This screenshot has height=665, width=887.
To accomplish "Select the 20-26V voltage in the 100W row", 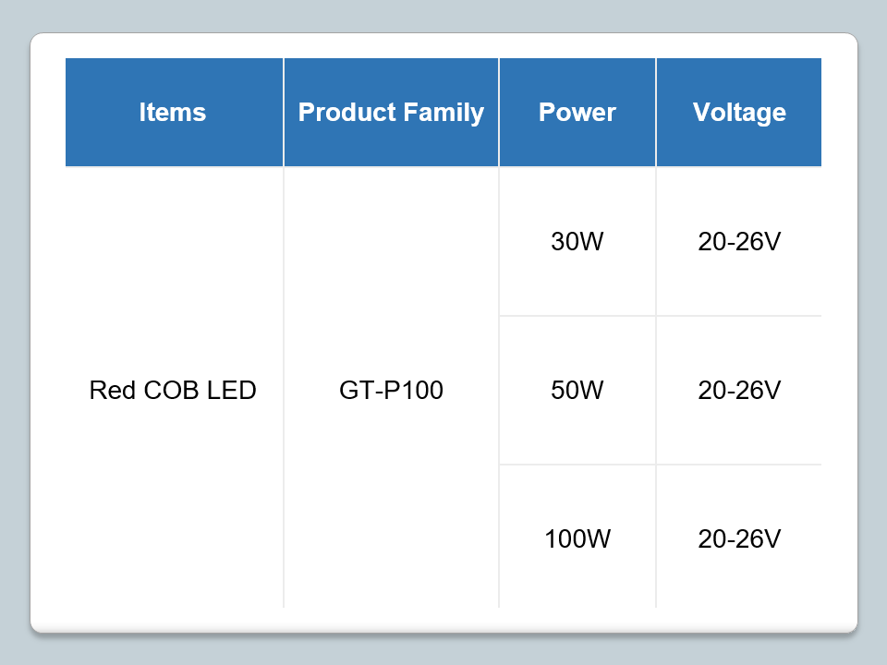I will tap(739, 538).
